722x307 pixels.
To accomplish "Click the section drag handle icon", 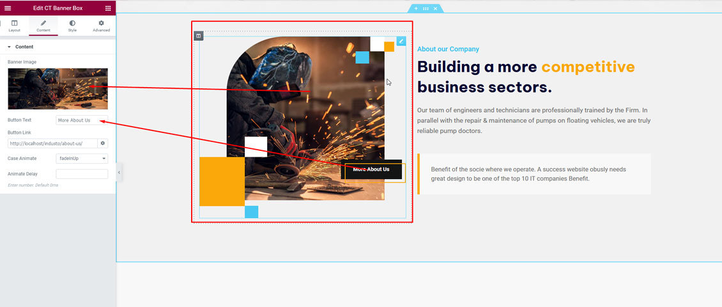I will (426, 8).
